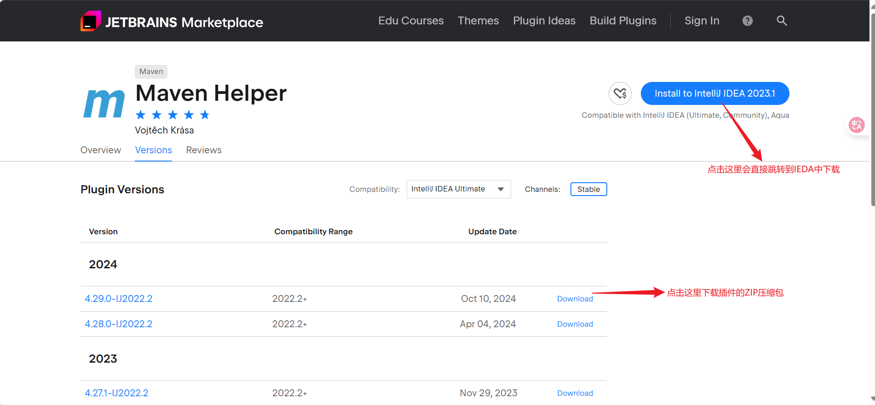Download version 4.29.0-IJ2022.2 zip

pyautogui.click(x=575, y=299)
